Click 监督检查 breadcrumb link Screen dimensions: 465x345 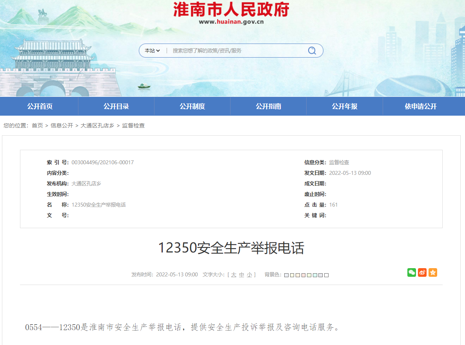point(133,125)
